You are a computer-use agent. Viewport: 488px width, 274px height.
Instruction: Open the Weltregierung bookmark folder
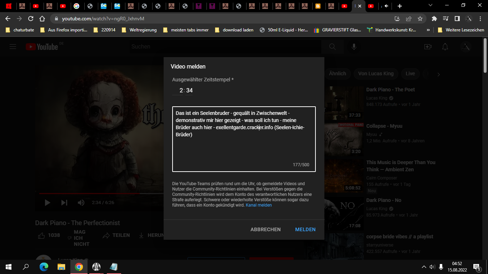139,30
